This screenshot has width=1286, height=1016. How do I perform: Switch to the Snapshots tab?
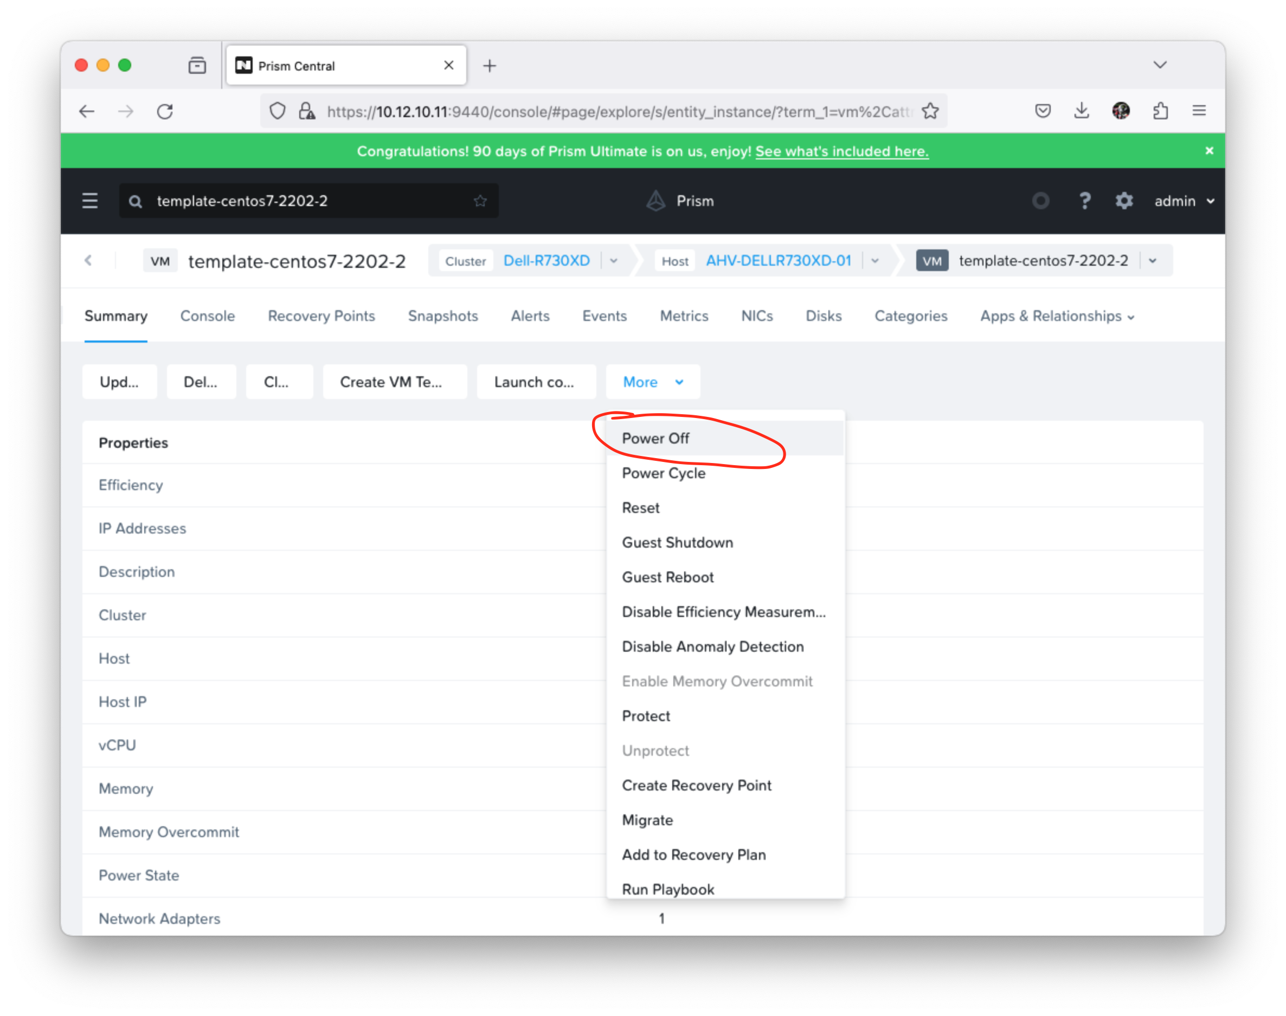click(x=442, y=317)
